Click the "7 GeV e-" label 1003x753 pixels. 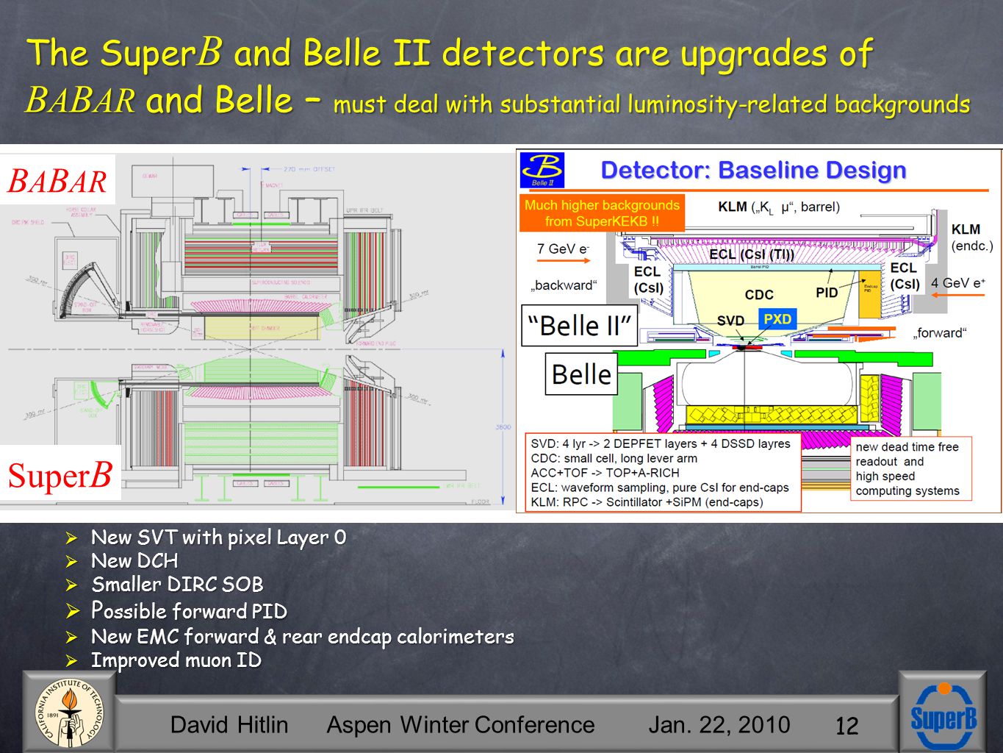click(x=563, y=249)
